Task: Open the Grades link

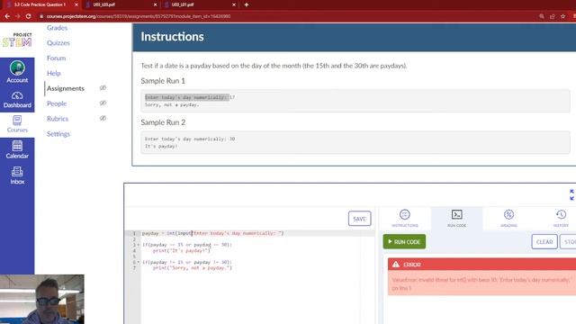Action: tap(57, 28)
